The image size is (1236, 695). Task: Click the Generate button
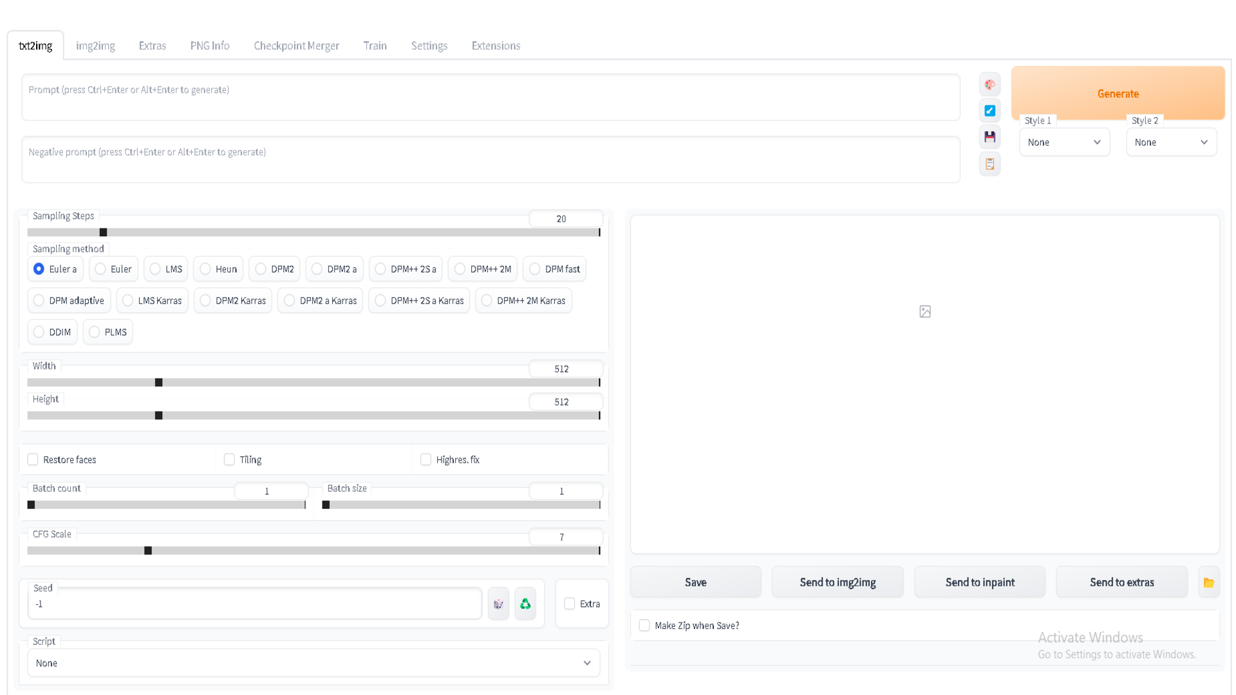(1118, 93)
